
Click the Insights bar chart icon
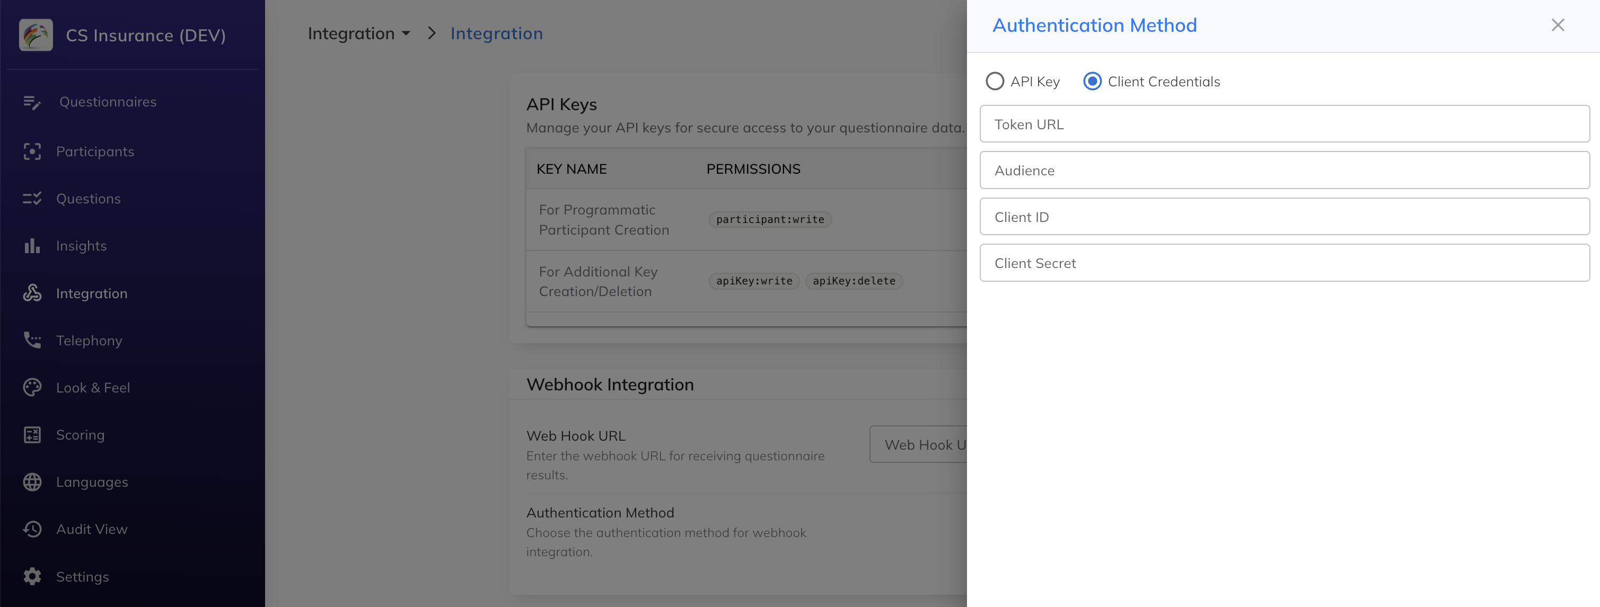point(32,246)
